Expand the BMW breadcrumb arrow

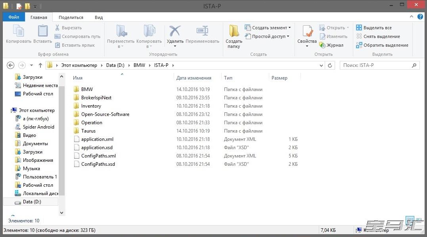pos(150,65)
